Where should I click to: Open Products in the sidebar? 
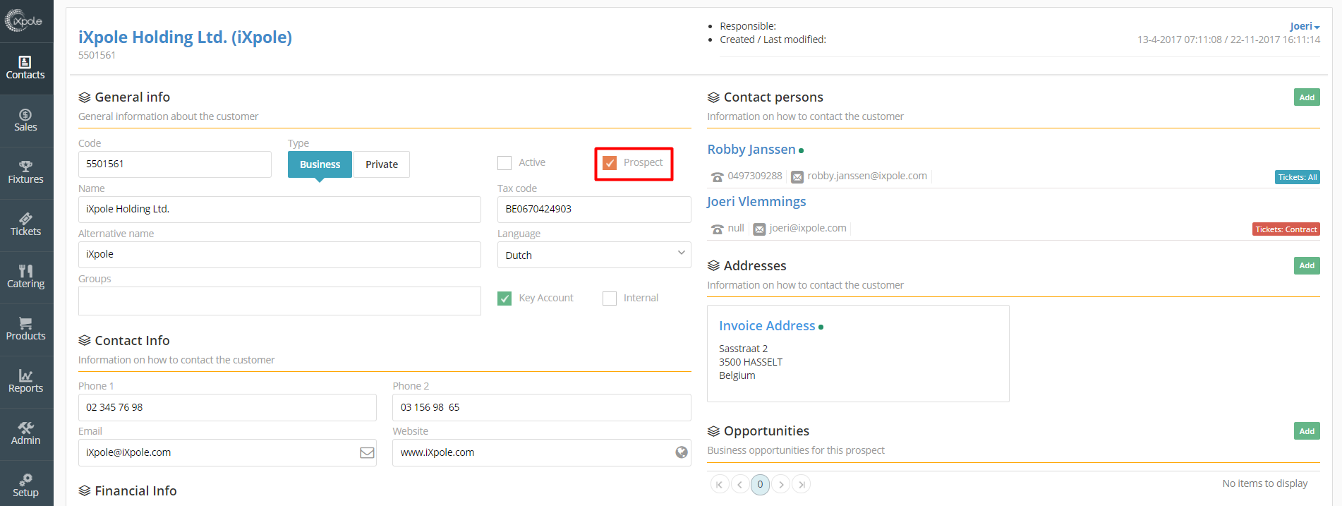pyautogui.click(x=26, y=330)
